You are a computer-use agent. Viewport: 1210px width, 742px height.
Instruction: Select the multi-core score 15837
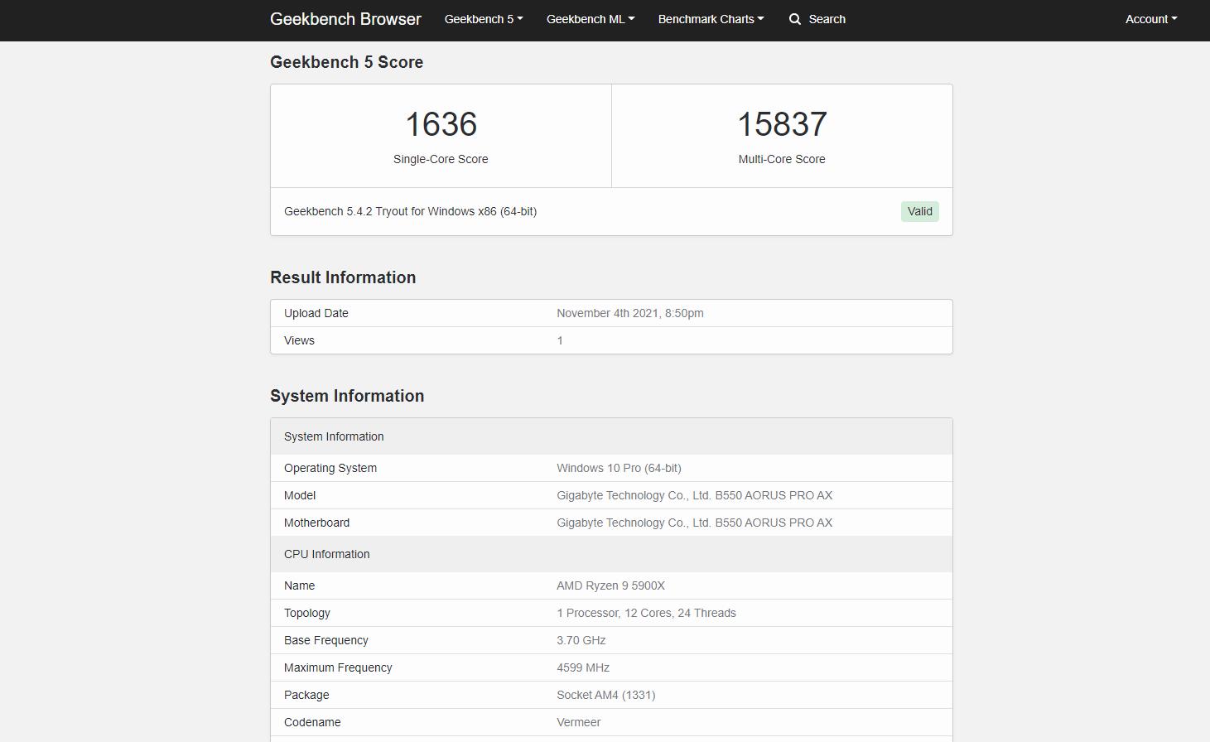pyautogui.click(x=782, y=124)
